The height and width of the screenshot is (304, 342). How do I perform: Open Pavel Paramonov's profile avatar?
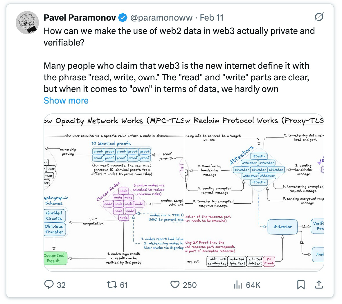(x=27, y=23)
